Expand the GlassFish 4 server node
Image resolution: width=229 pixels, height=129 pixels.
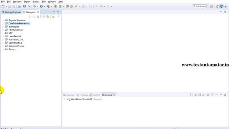pos(65,99)
